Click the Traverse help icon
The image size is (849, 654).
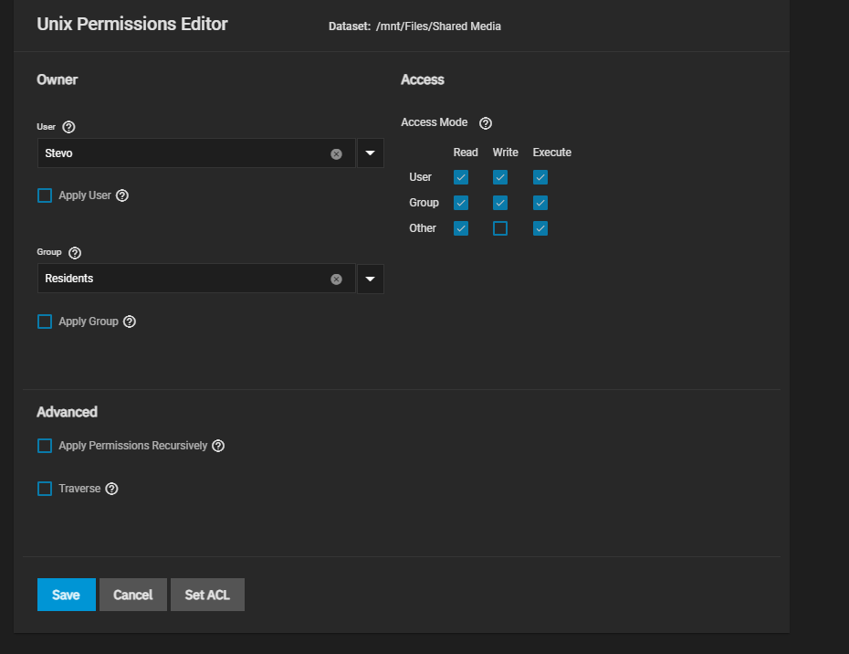(111, 489)
